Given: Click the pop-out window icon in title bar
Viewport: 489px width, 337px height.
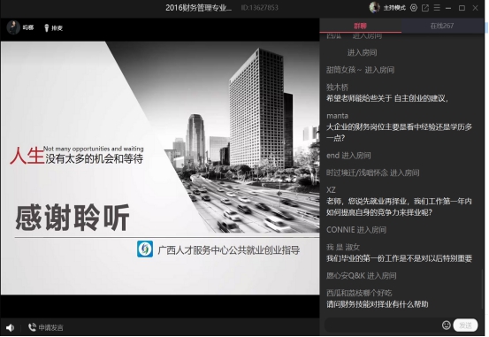Looking at the screenshot, I should click(x=425, y=8).
